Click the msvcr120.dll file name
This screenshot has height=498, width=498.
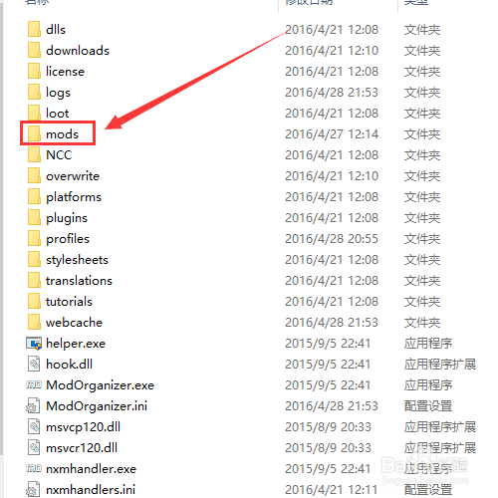(82, 448)
